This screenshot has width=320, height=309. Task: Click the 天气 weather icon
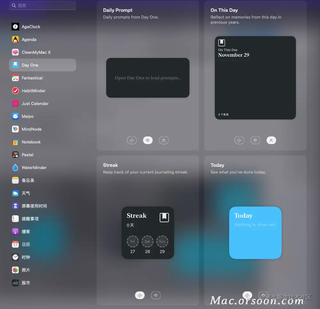pyautogui.click(x=15, y=193)
